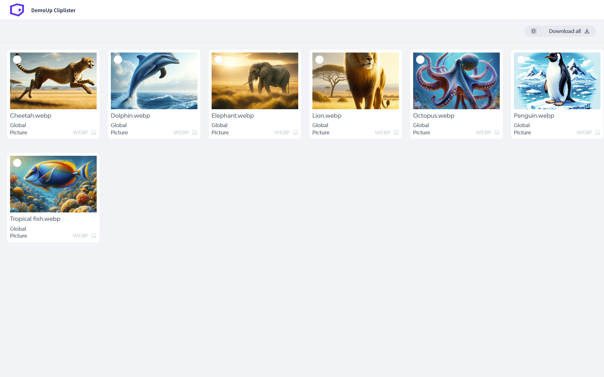Click the Tropical fish thumbnail image
604x377 pixels.
click(53, 184)
